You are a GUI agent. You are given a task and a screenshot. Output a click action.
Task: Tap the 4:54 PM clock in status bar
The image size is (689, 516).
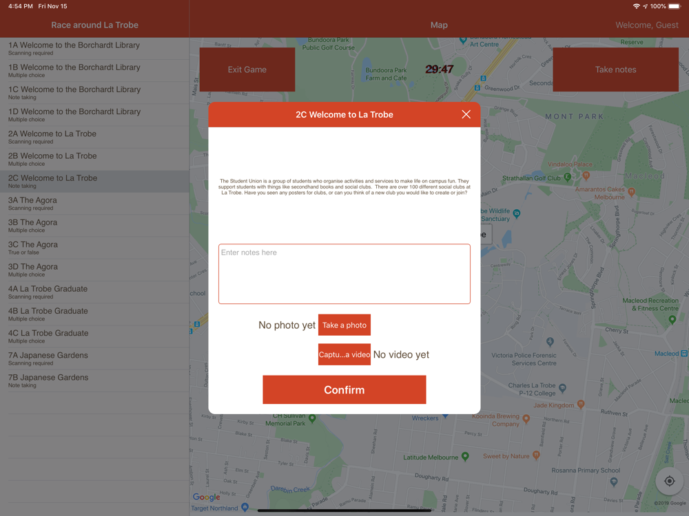tap(20, 6)
